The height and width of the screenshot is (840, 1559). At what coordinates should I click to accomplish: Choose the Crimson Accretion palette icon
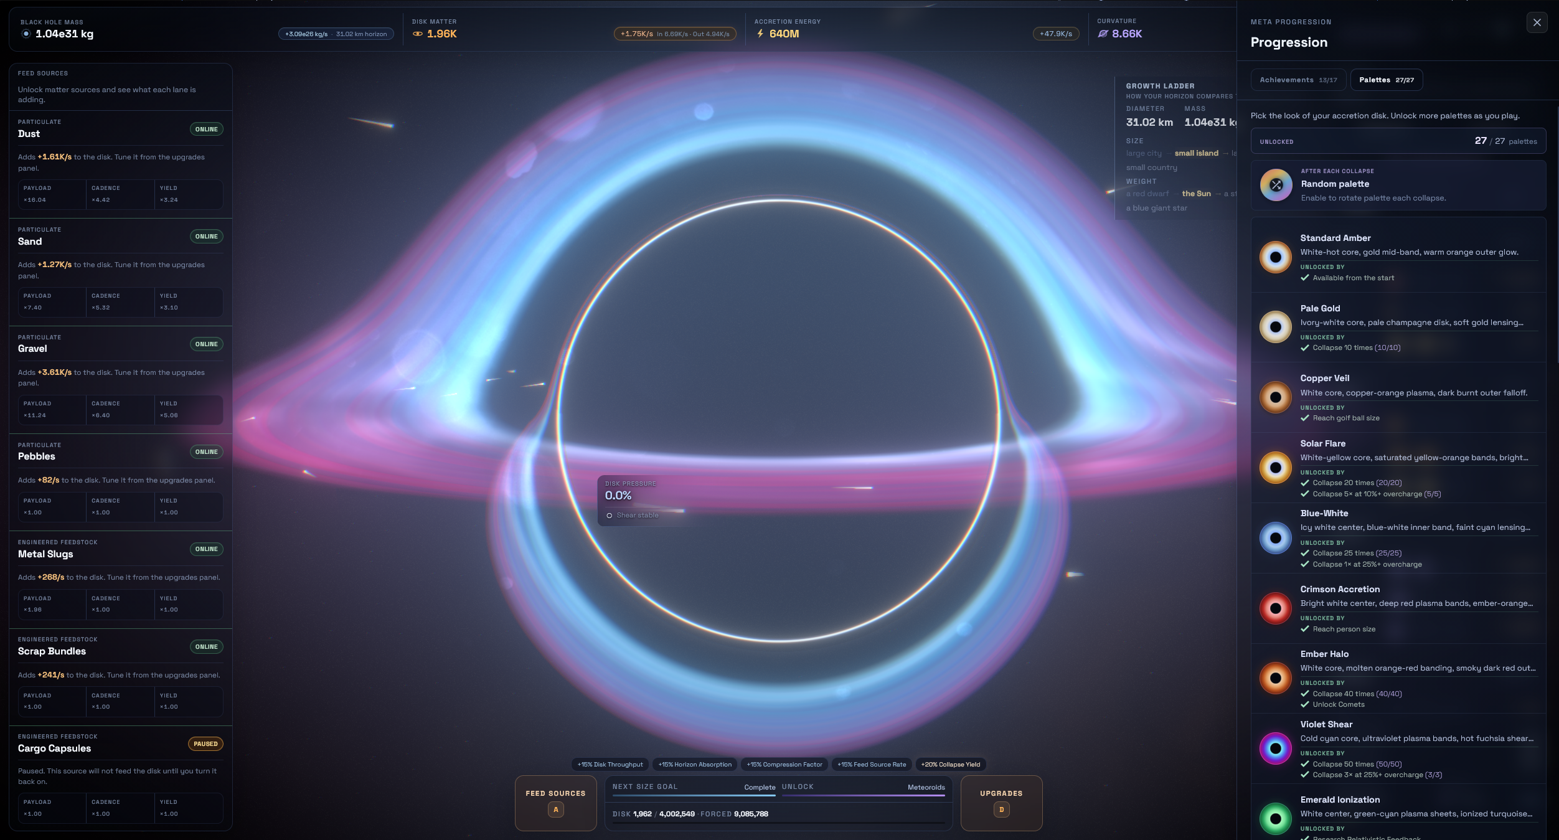[1276, 608]
